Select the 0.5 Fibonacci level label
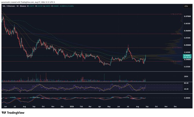The image size is (194, 117). click(177, 47)
